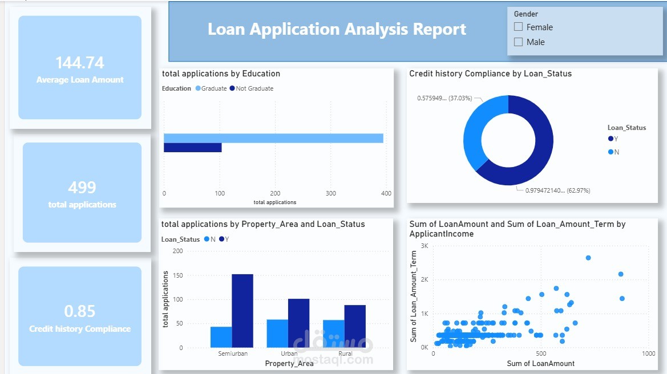The width and height of the screenshot is (667, 374).
Task: Click the Education legend label above the bar chart
Action: pos(176,88)
